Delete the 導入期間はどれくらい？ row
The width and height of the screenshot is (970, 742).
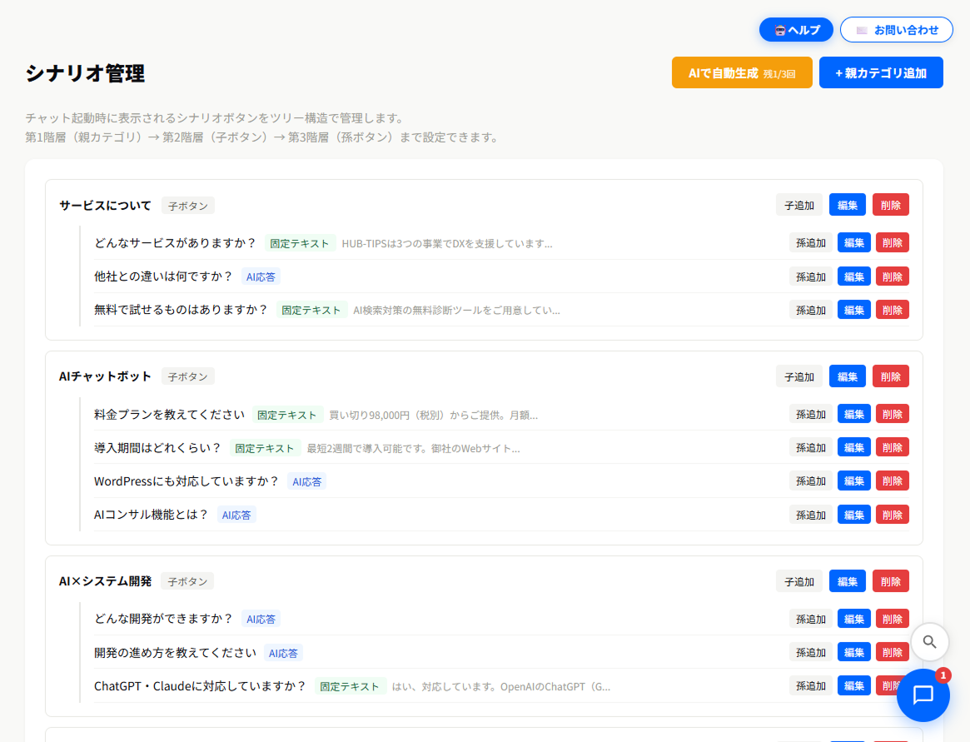point(892,447)
